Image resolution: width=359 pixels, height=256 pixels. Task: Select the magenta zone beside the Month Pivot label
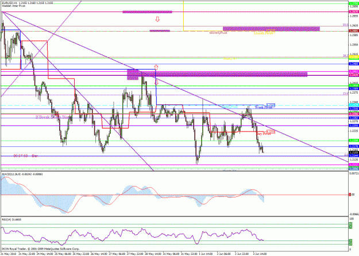pos(271,29)
